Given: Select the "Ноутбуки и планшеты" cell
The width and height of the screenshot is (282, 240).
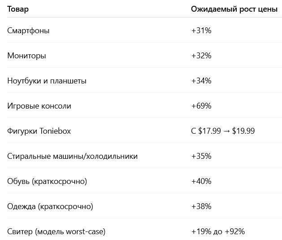Looking at the screenshot, I should 47,81.
